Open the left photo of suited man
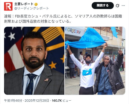 pyautogui.click(x=34, y=61)
